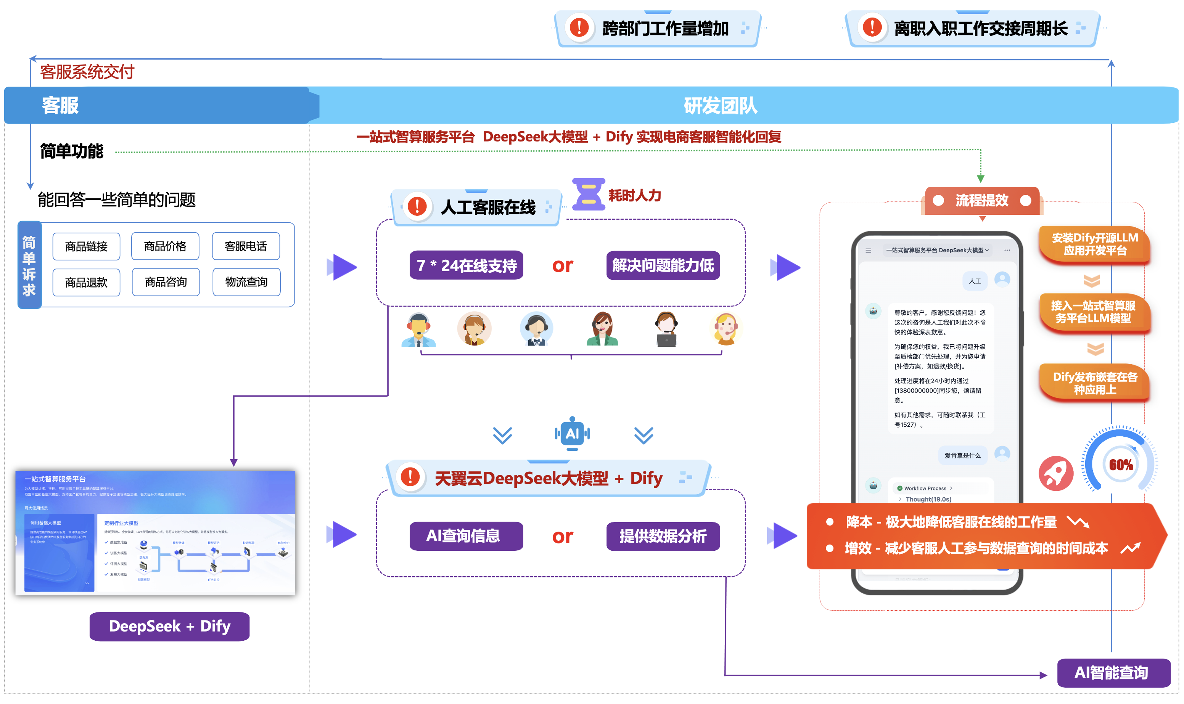This screenshot has width=1184, height=704.
Task: Click the >> arrow on 调用基础大模型 card
Action: (87, 583)
